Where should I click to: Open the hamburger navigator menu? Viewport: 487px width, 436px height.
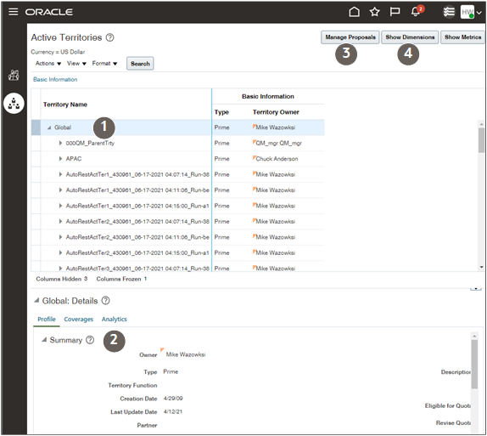13,12
